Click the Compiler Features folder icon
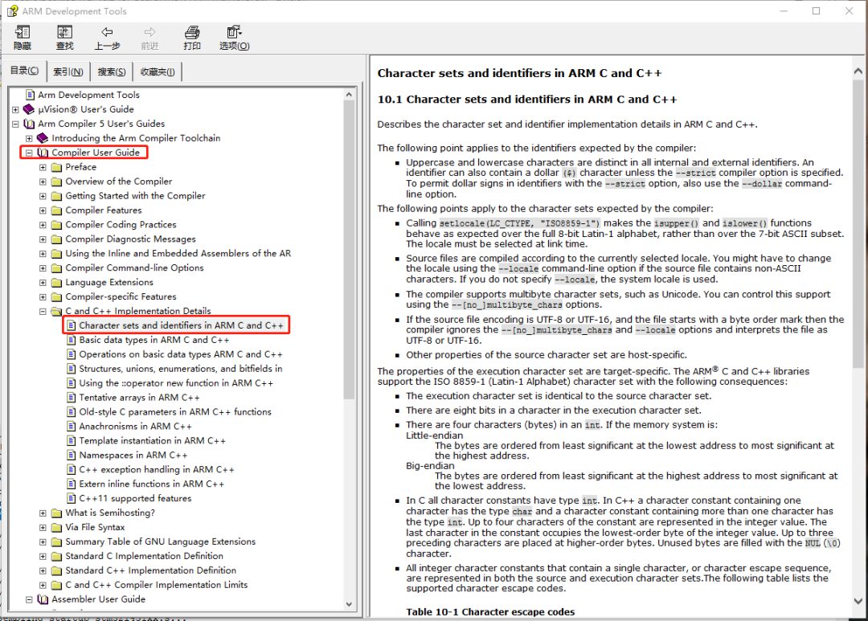 56,210
